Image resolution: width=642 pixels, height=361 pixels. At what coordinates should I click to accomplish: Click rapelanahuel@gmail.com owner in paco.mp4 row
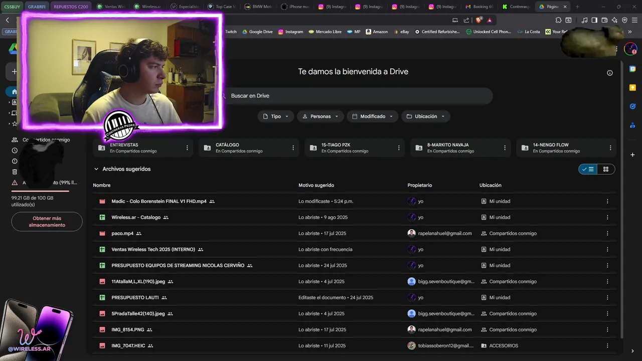(x=445, y=233)
